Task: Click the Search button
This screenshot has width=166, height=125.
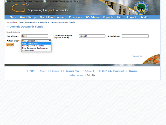Action: click(10, 45)
